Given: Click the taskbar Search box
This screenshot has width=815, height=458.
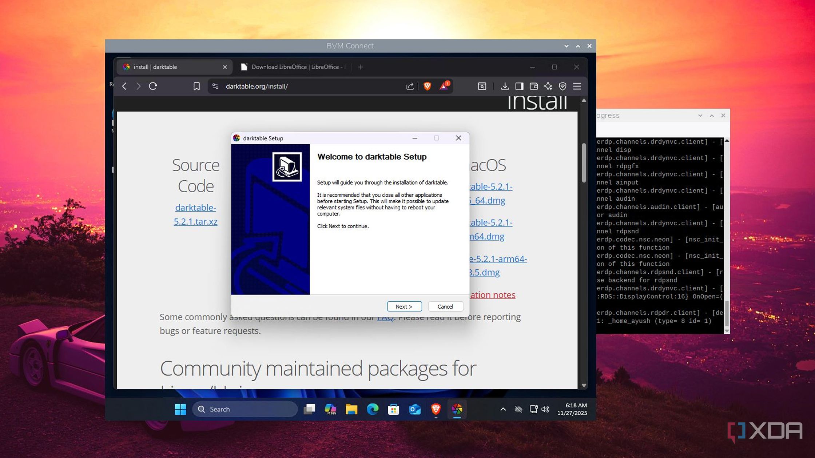Looking at the screenshot, I should pos(244,409).
